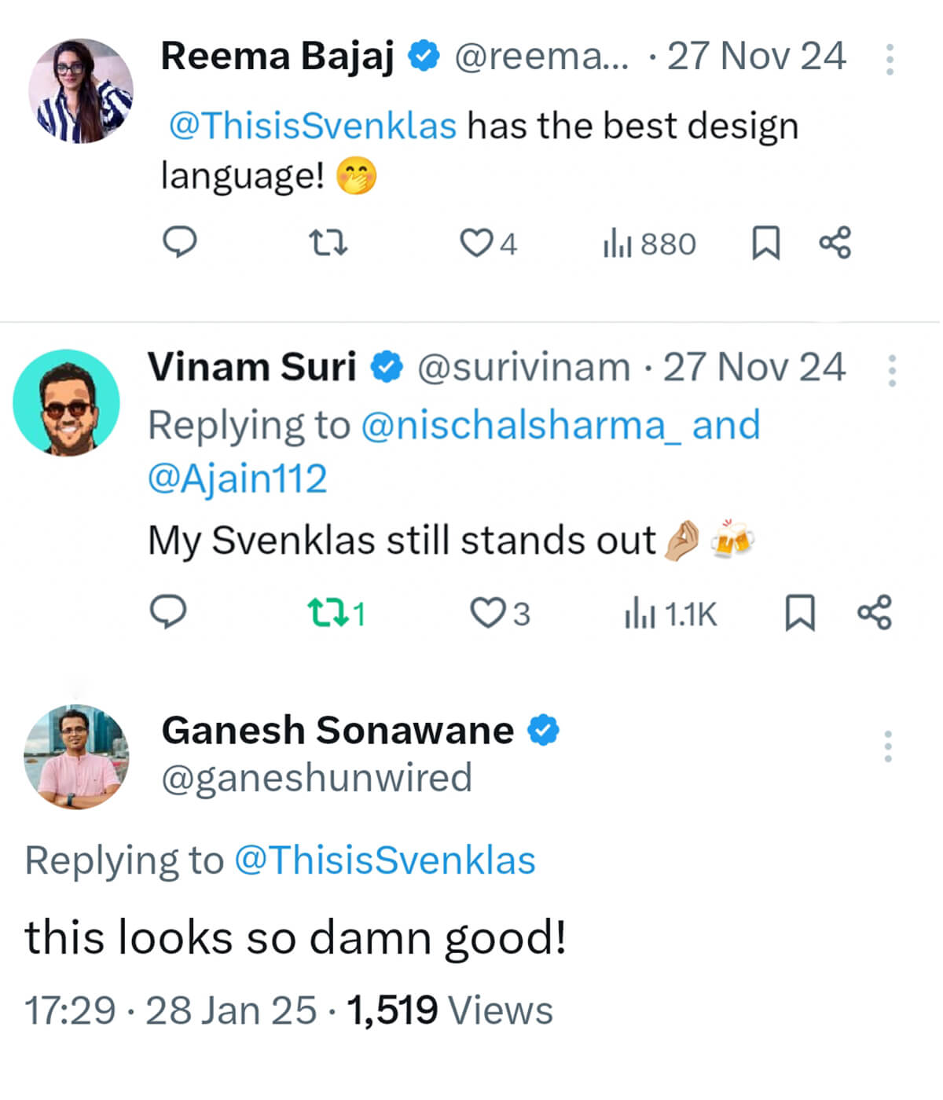Share Reema Bajaj's tweet
Screen dimensions: 943x1100
[835, 243]
